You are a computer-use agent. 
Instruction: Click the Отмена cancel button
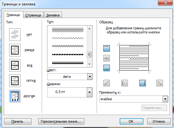point(159,121)
